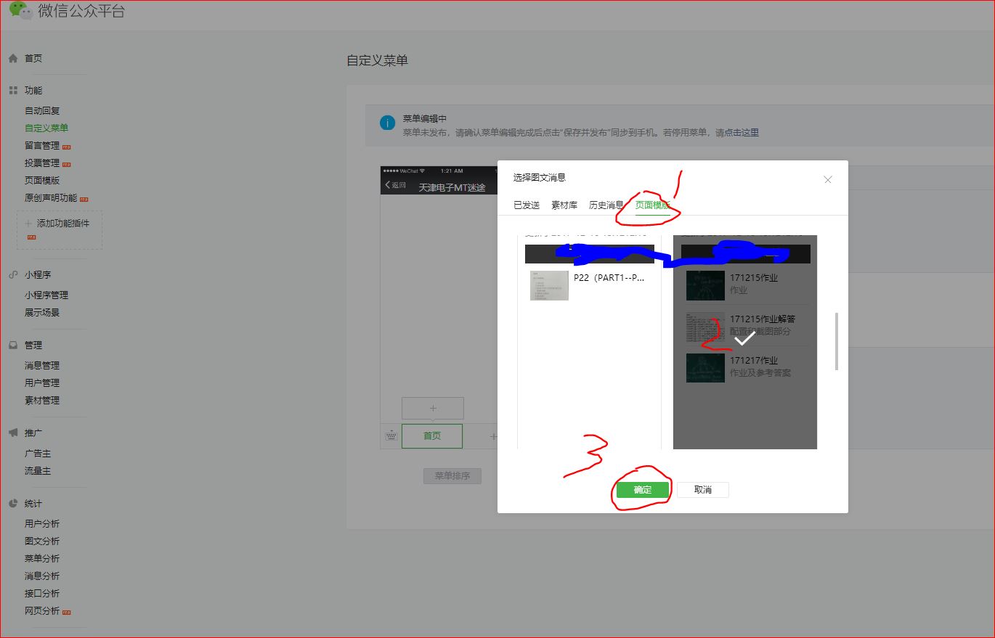The image size is (995, 638).
Task: Go to 消息管理 in the sidebar
Action: click(x=42, y=365)
